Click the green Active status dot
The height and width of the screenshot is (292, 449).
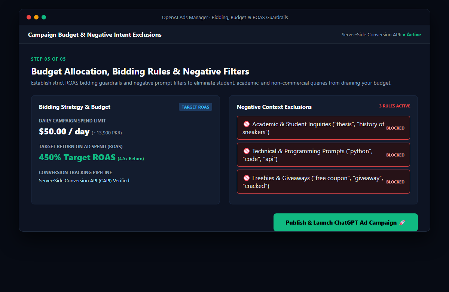404,34
